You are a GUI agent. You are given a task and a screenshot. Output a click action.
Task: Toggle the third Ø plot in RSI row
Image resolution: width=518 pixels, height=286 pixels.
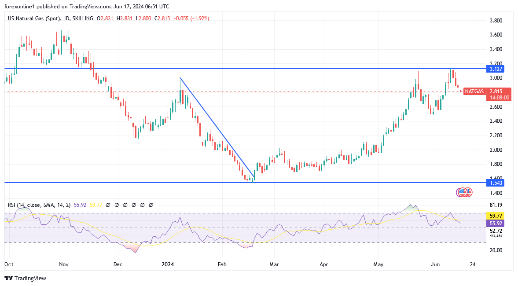[125, 205]
